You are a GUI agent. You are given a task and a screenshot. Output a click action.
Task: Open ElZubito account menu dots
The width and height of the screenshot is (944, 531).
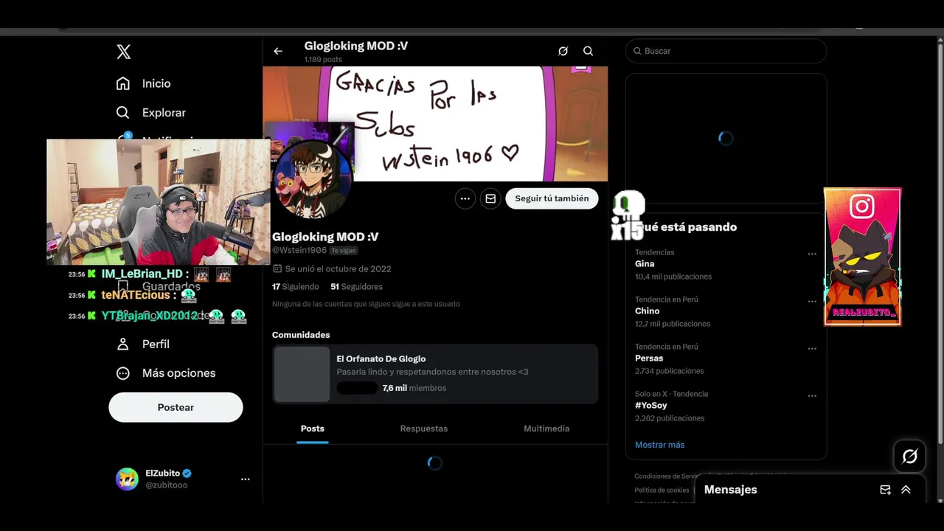point(246,479)
